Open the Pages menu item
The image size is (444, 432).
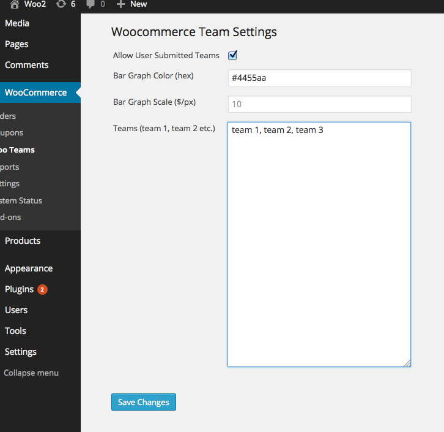[x=17, y=44]
